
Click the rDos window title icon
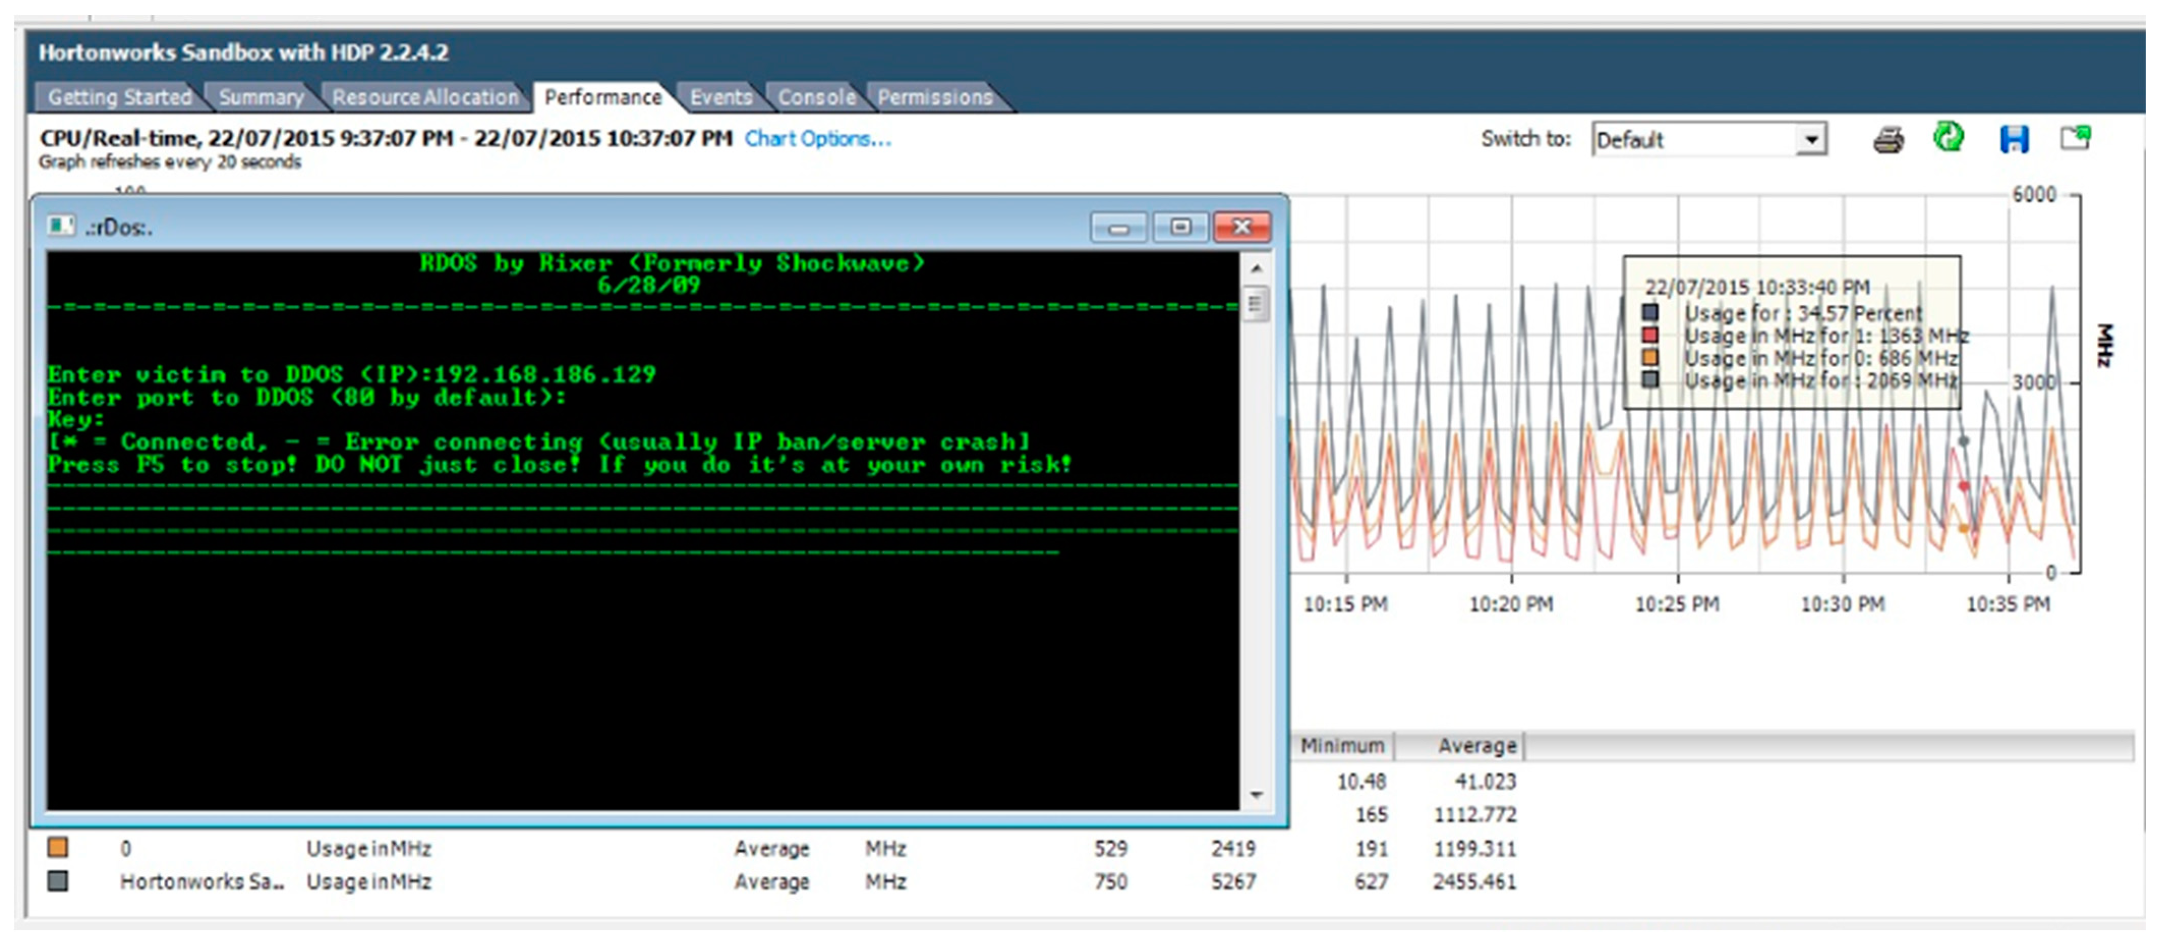click(x=61, y=226)
